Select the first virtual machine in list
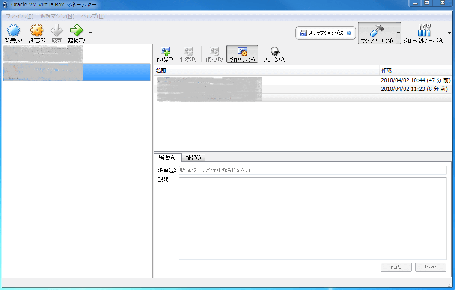The image size is (455, 290). pyautogui.click(x=77, y=54)
